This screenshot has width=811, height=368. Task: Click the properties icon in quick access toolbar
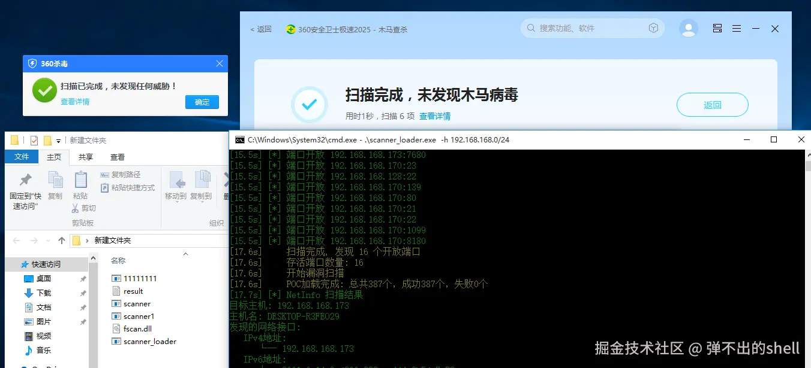[x=34, y=141]
